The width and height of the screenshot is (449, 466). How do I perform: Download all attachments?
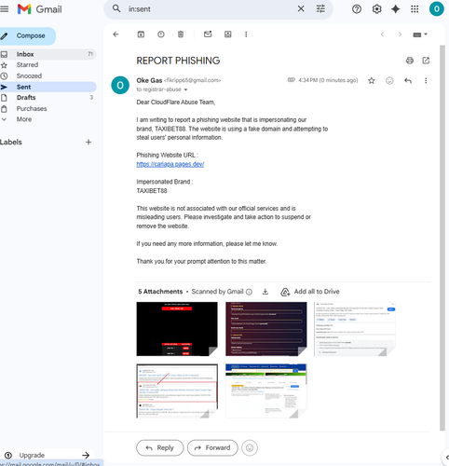click(265, 292)
